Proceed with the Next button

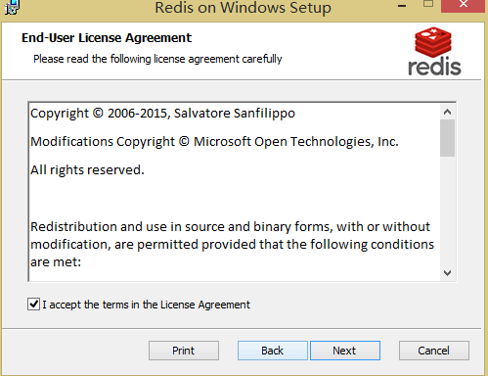pos(345,351)
